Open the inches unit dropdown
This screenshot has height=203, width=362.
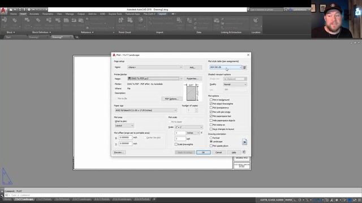(193, 133)
